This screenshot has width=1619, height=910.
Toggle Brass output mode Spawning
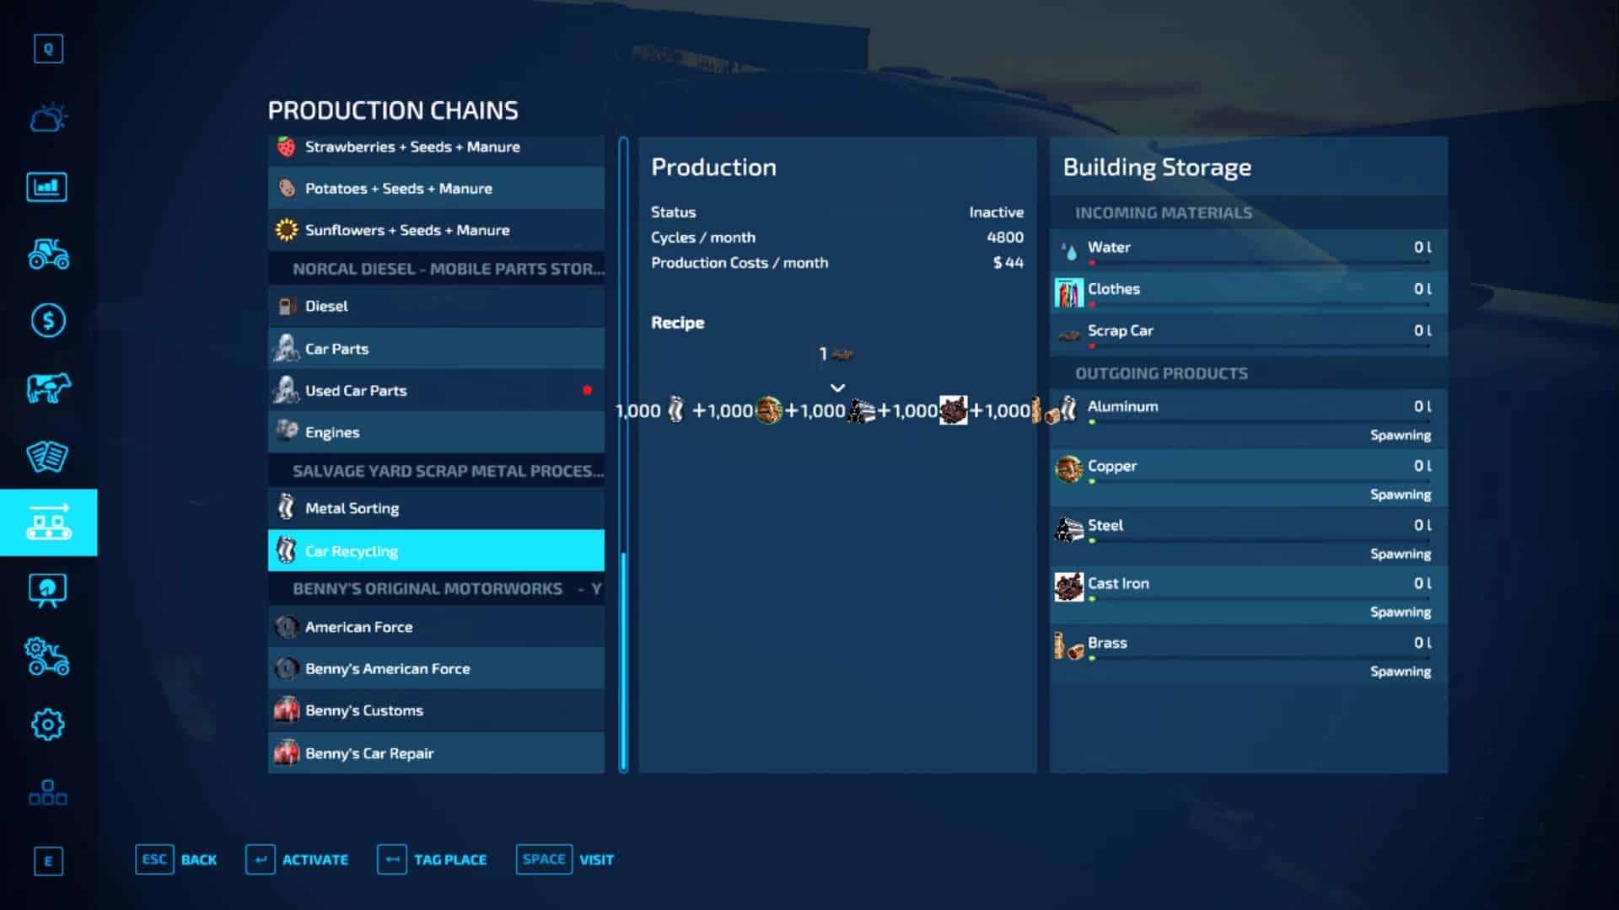(x=1400, y=672)
